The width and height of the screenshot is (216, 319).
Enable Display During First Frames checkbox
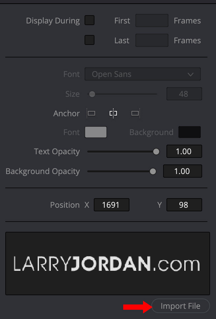[x=90, y=20]
